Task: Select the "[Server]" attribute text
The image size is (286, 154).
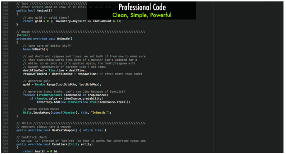Action: click(x=23, y=35)
